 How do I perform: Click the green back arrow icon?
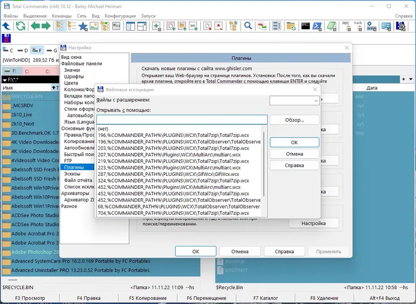[x=35, y=26]
